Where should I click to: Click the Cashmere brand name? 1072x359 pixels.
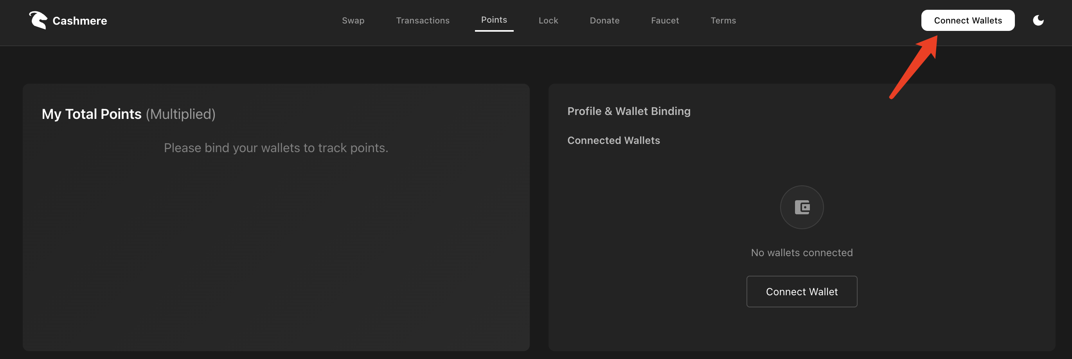click(x=79, y=21)
